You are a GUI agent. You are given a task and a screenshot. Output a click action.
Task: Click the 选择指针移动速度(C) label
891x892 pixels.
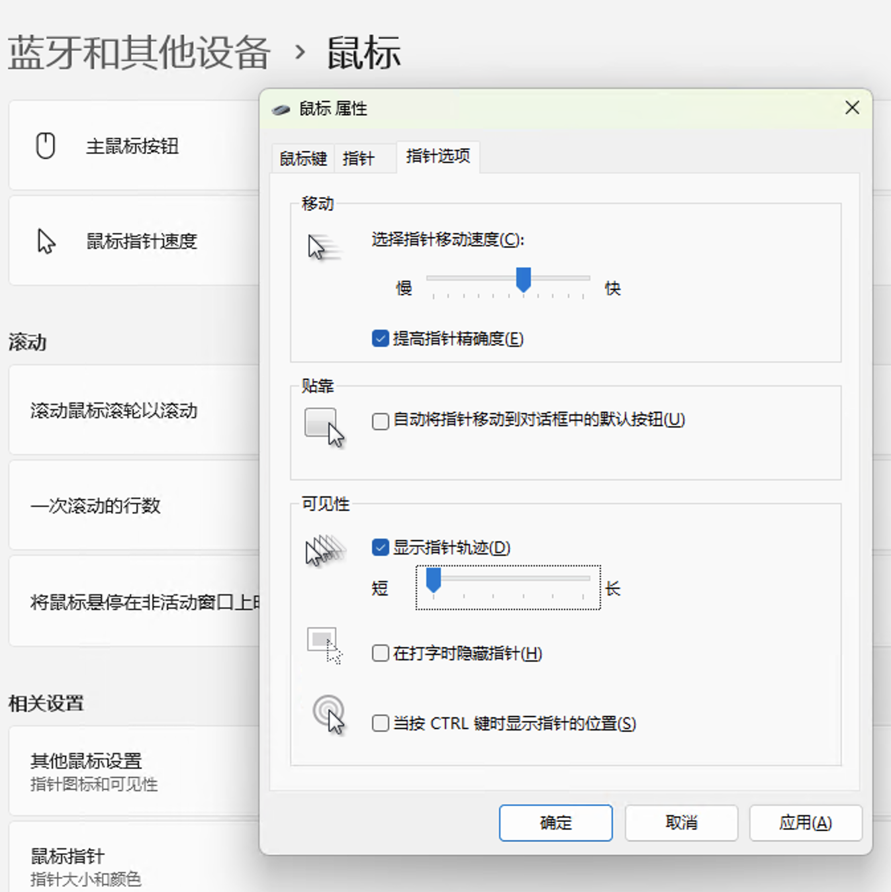click(448, 240)
